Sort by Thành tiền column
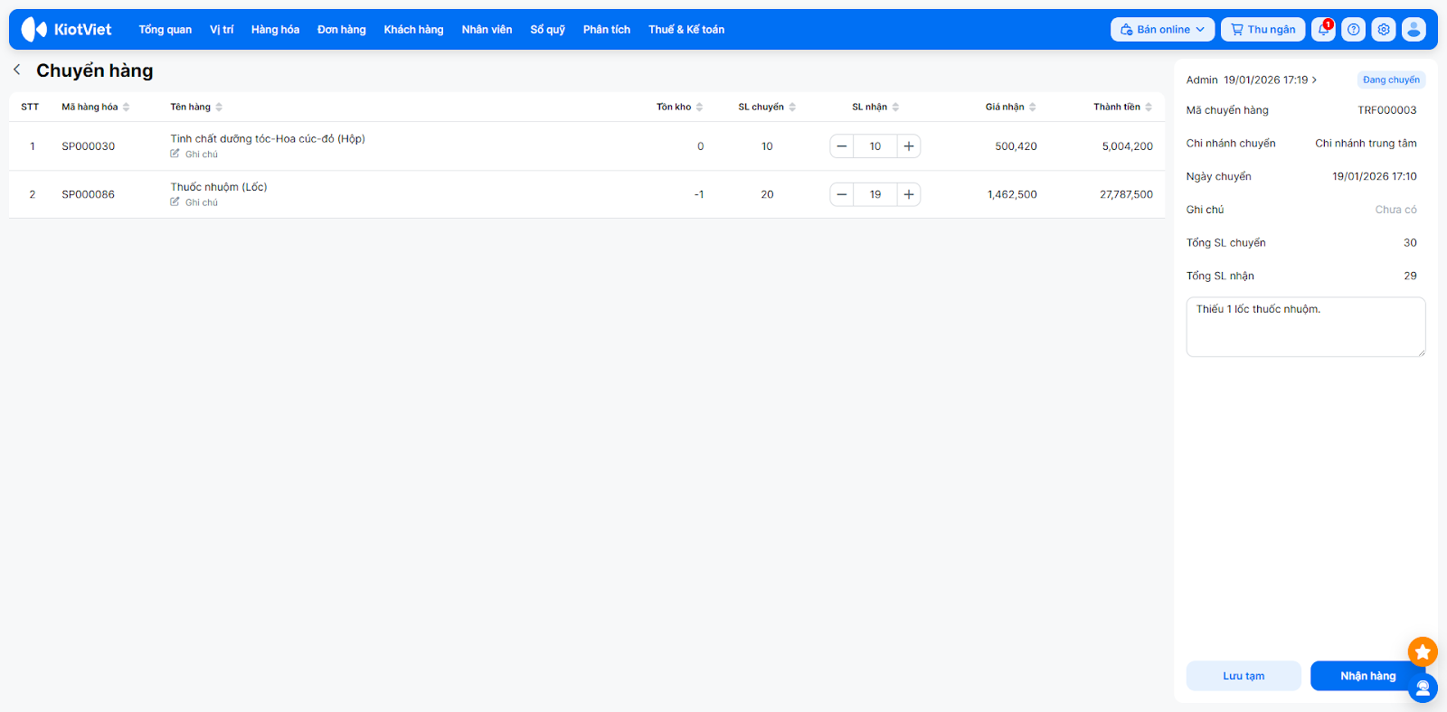 [1149, 107]
